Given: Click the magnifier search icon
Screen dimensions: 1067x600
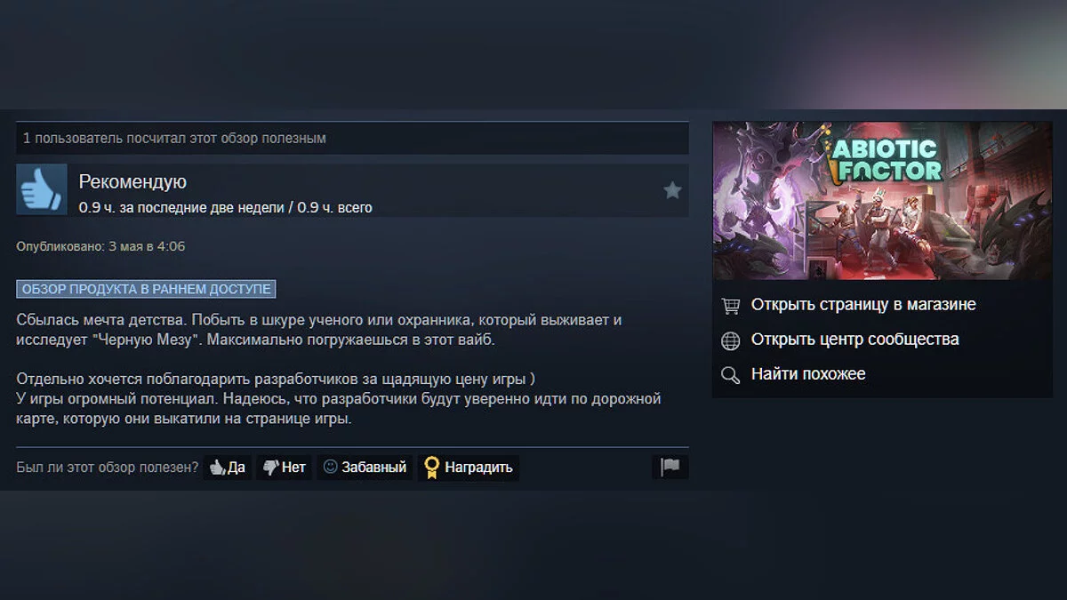Looking at the screenshot, I should [x=731, y=375].
